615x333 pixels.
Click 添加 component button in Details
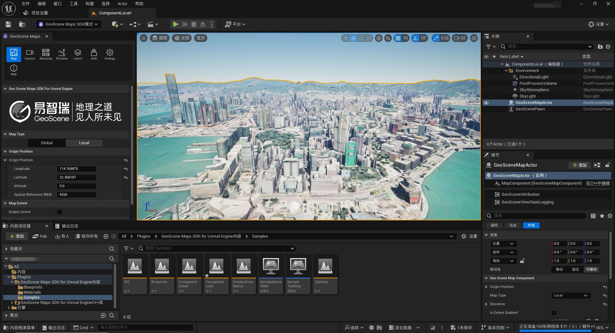[x=579, y=165]
